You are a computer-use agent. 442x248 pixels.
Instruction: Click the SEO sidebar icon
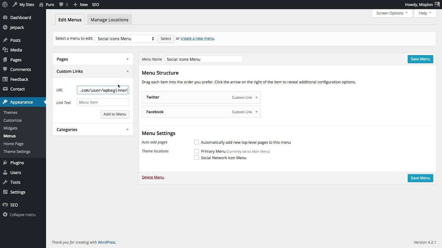pyautogui.click(x=5, y=205)
